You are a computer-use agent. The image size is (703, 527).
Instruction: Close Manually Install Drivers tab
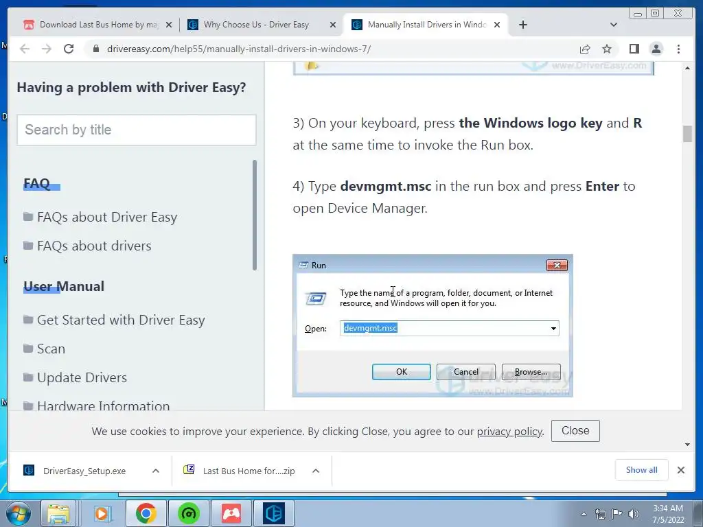click(497, 25)
